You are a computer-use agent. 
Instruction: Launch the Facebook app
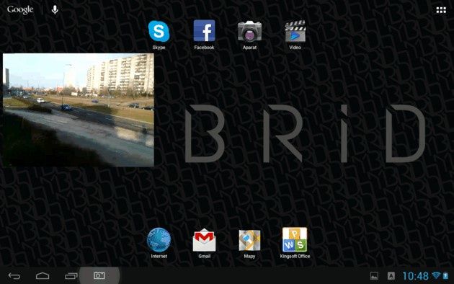point(204,31)
